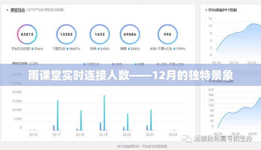Click the 02.17 bar chart date label
The image size is (261, 150).
tap(57, 135)
